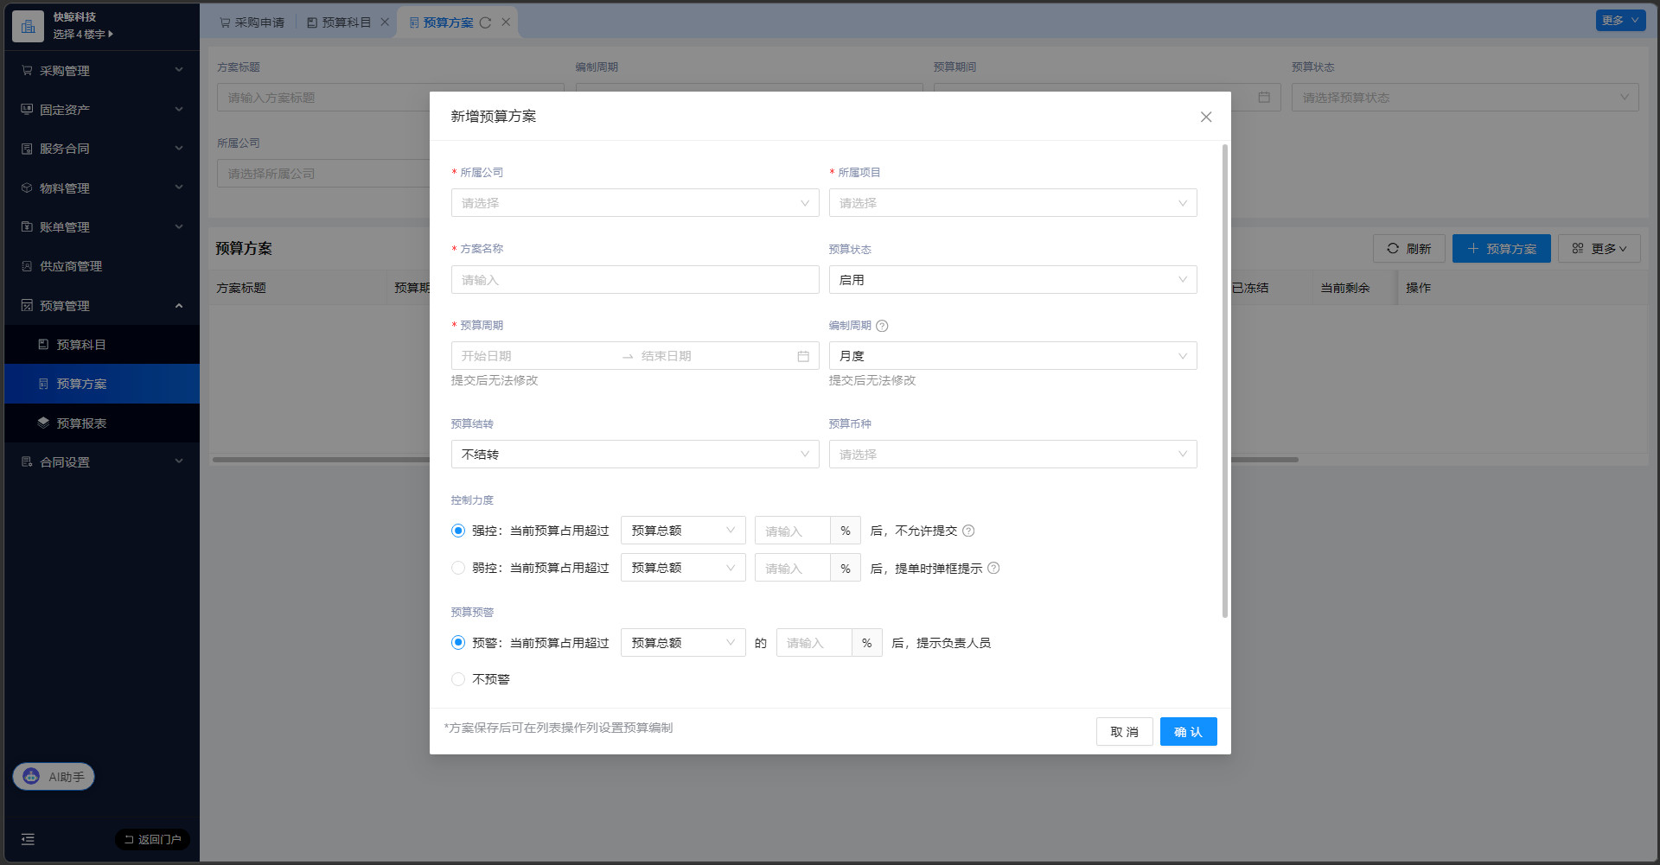1660x865 pixels.
Task: Click the help icon beside 编制周期
Action: (x=882, y=326)
